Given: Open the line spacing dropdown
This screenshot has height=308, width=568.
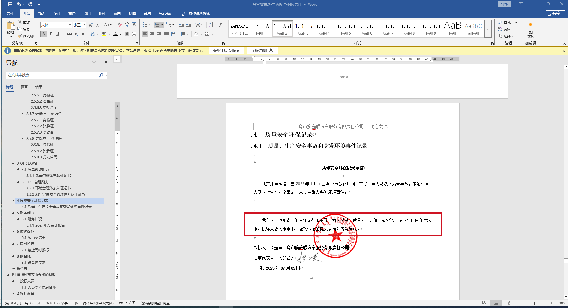Looking at the screenshot, I should coord(184,34).
